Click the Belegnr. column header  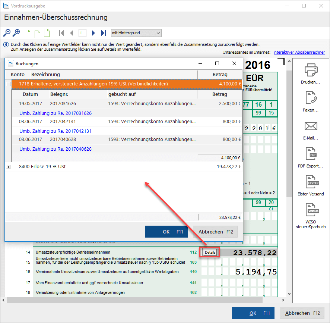(x=78, y=94)
